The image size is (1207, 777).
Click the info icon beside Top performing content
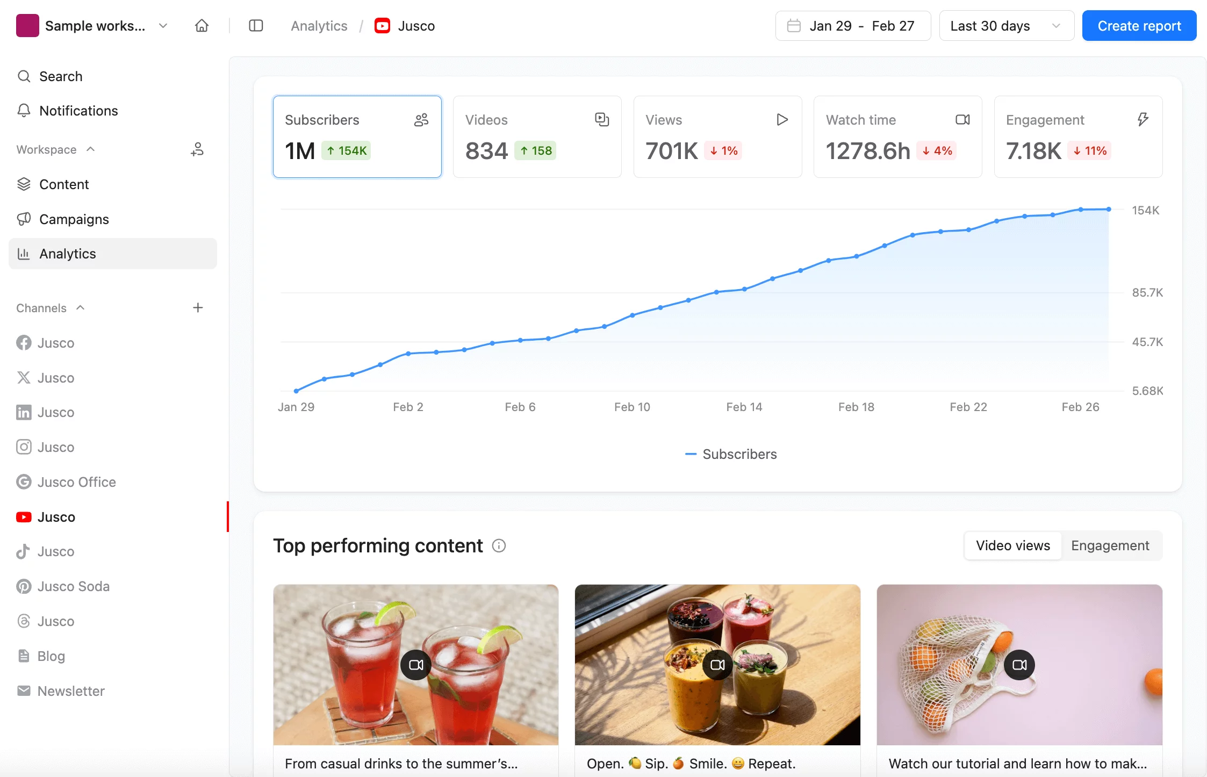499,546
